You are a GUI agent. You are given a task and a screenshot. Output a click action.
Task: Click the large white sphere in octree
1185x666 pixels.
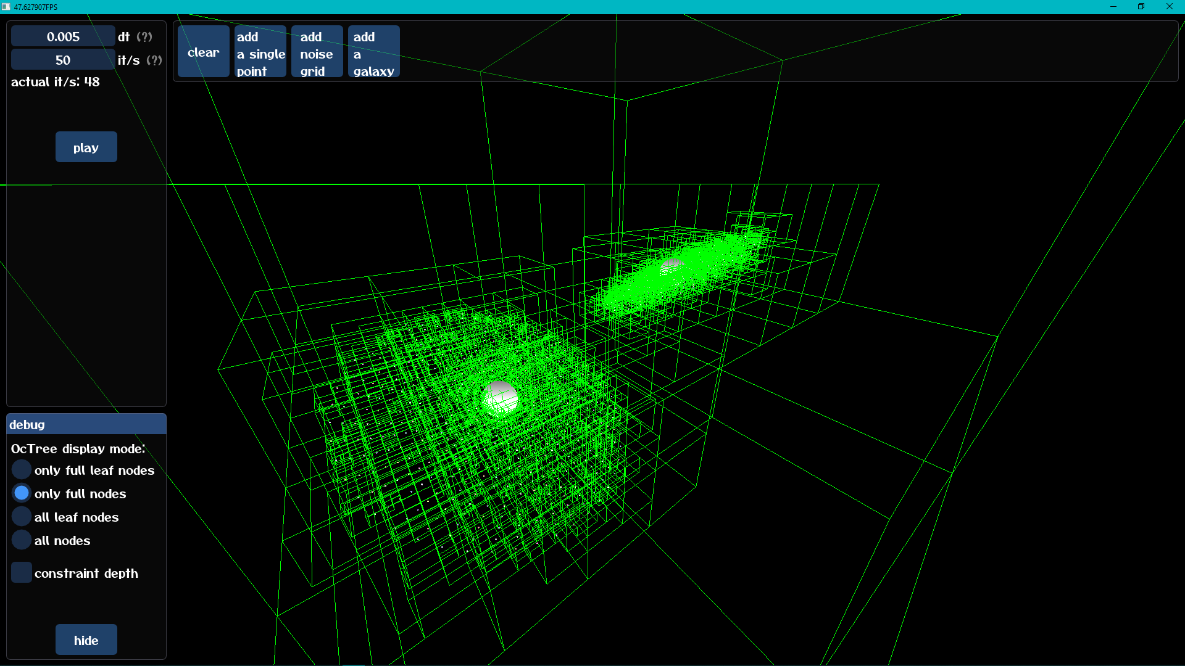coord(499,398)
